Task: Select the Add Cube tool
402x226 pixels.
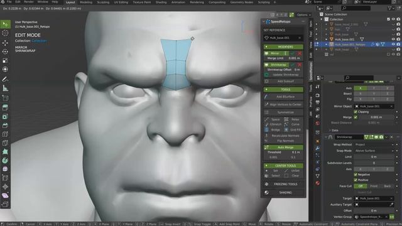Action: tap(5, 98)
